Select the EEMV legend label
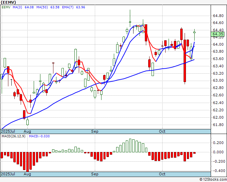This screenshot has width=227, height=182. tap(6, 7)
